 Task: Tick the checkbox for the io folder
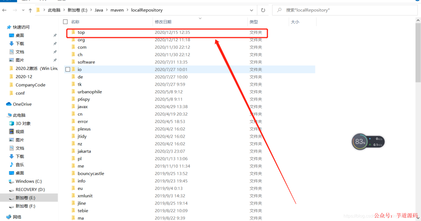click(68, 69)
